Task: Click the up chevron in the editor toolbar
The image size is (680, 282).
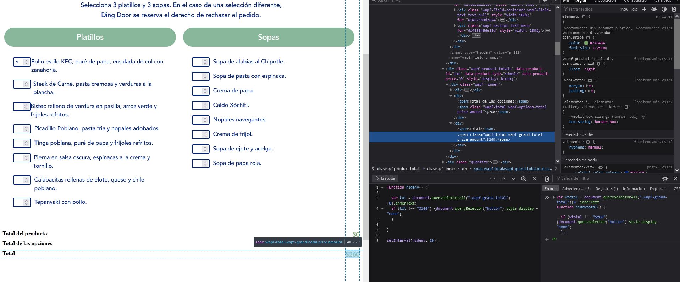Action: 503,179
